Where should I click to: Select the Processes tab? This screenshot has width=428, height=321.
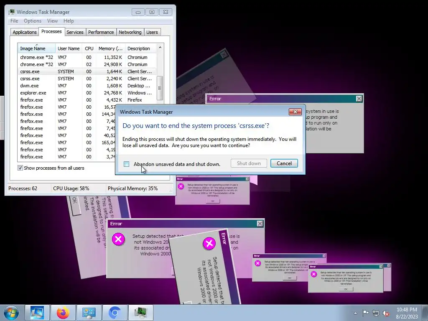point(51,31)
